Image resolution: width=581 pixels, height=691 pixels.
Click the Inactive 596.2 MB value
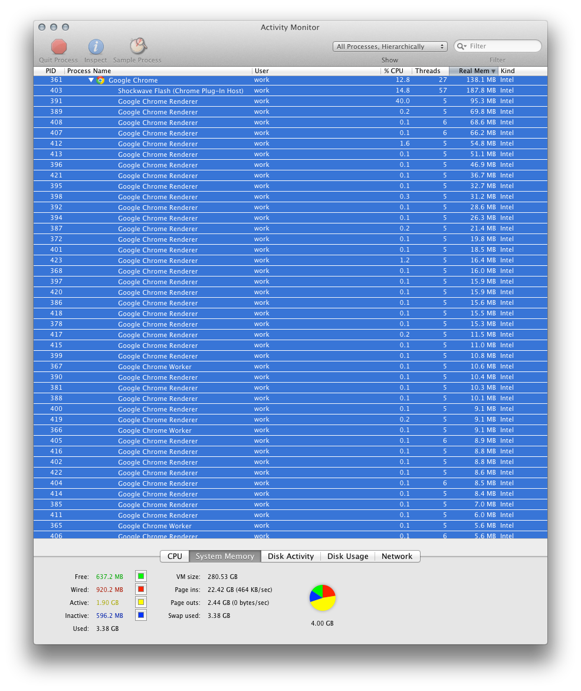(110, 616)
